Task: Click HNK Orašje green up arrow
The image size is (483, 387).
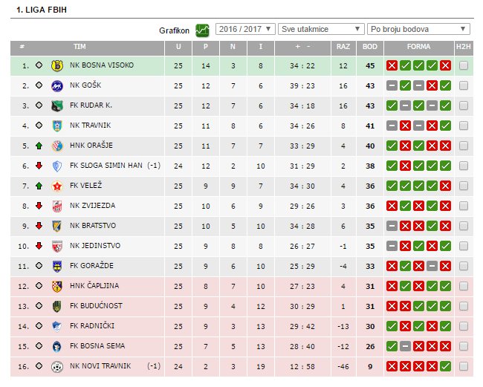Action: coord(39,146)
